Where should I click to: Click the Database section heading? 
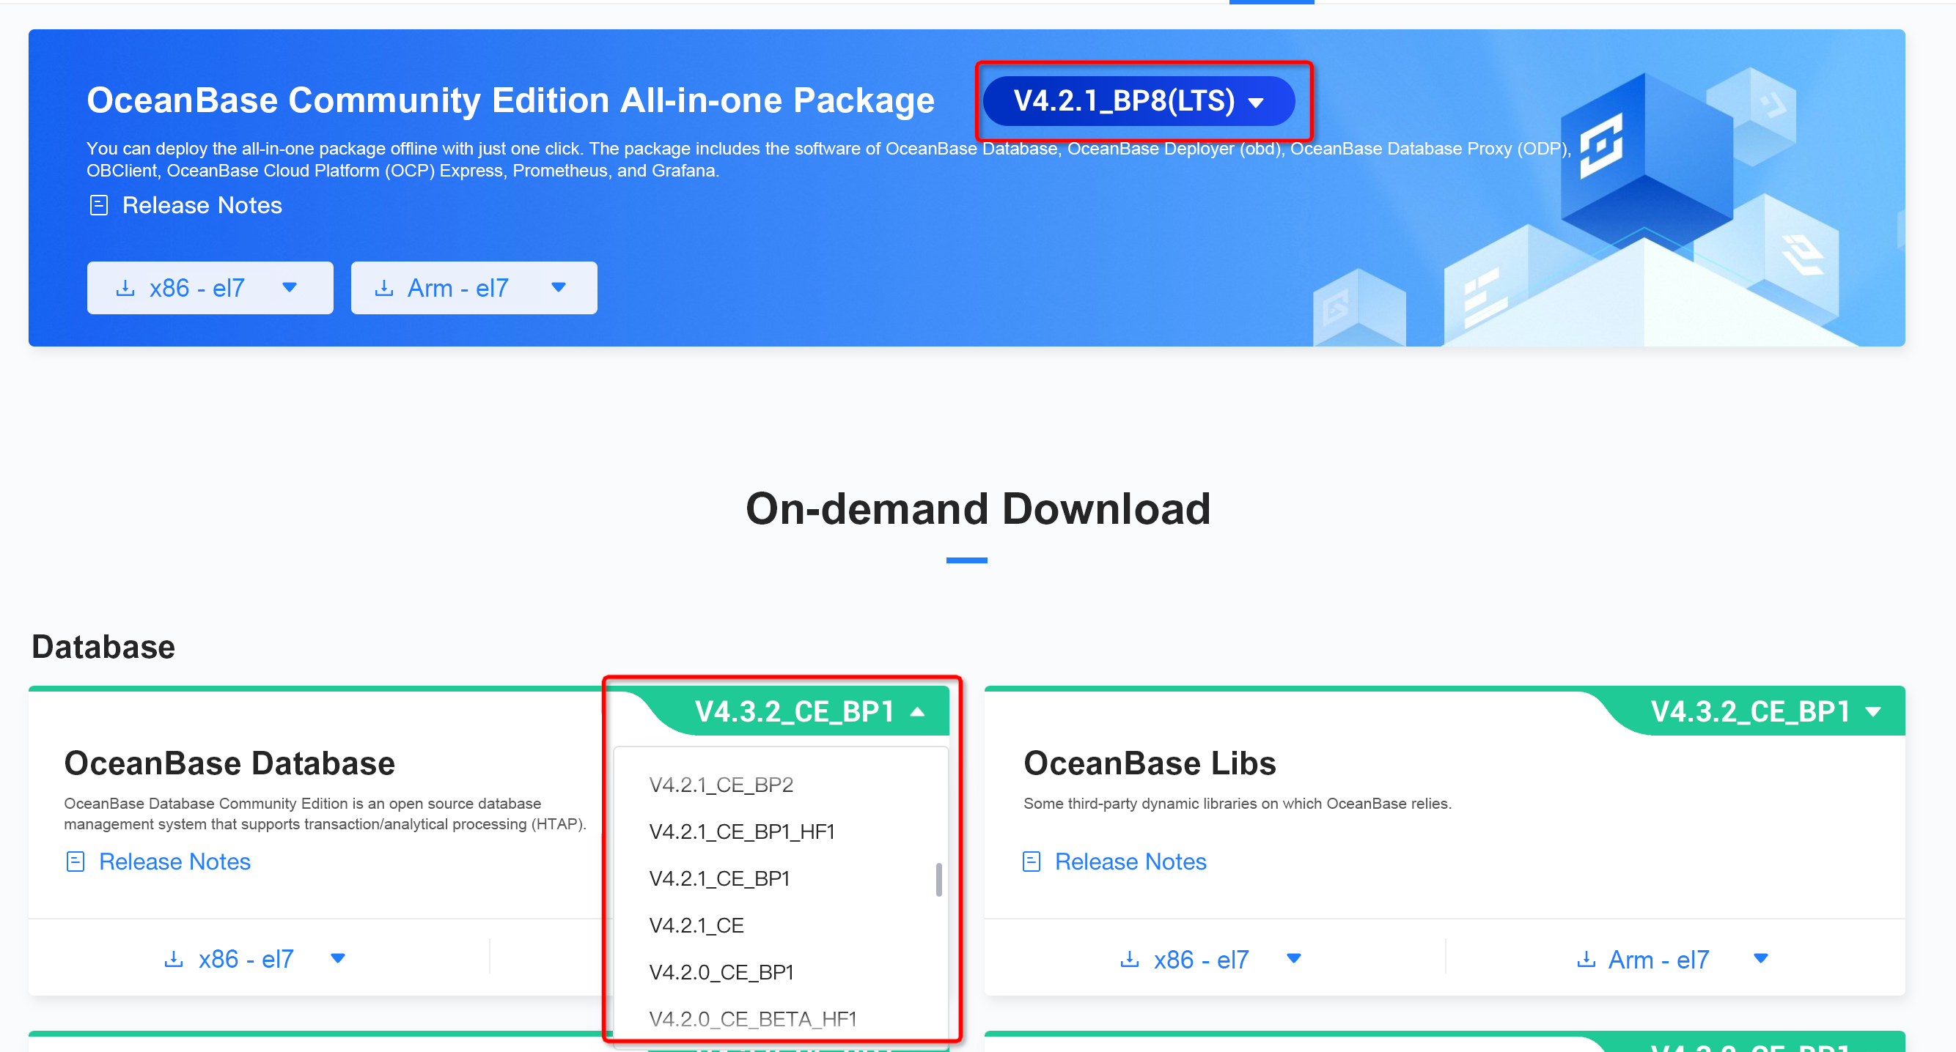coord(103,648)
